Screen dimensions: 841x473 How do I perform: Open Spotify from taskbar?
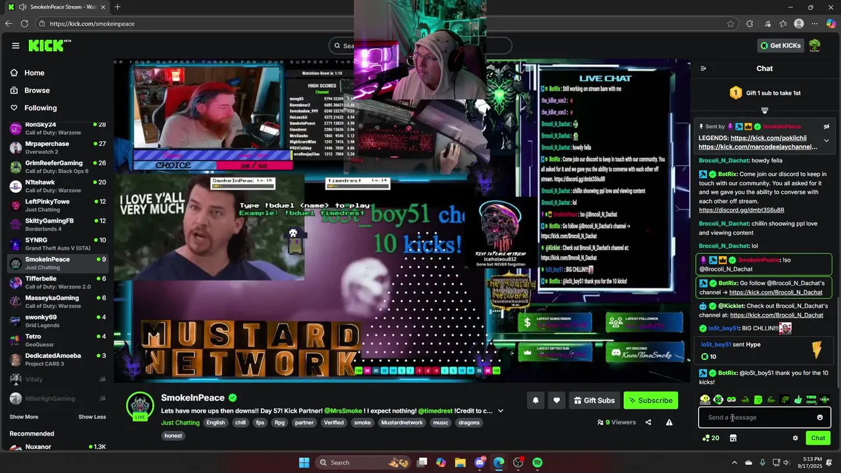537,462
